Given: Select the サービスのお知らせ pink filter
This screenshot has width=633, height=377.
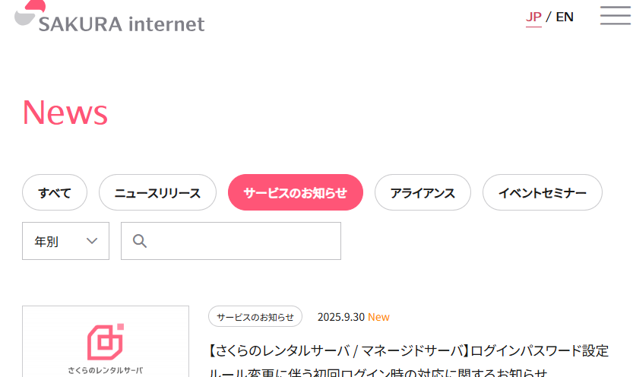Looking at the screenshot, I should (x=296, y=192).
